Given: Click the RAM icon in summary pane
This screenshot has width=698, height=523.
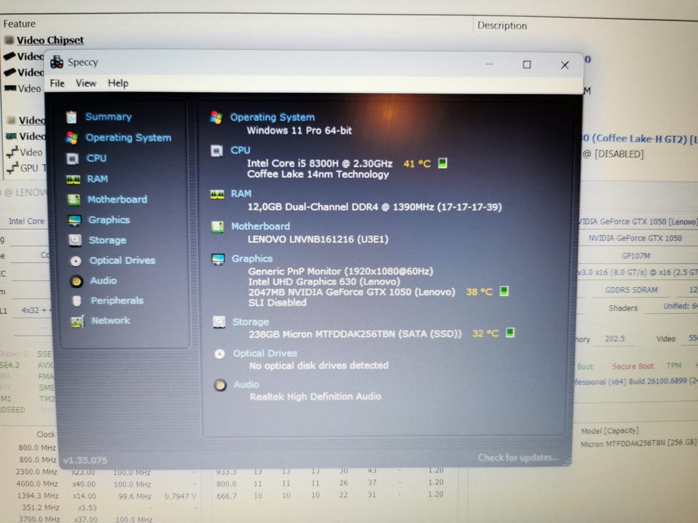Looking at the screenshot, I should pos(217,195).
